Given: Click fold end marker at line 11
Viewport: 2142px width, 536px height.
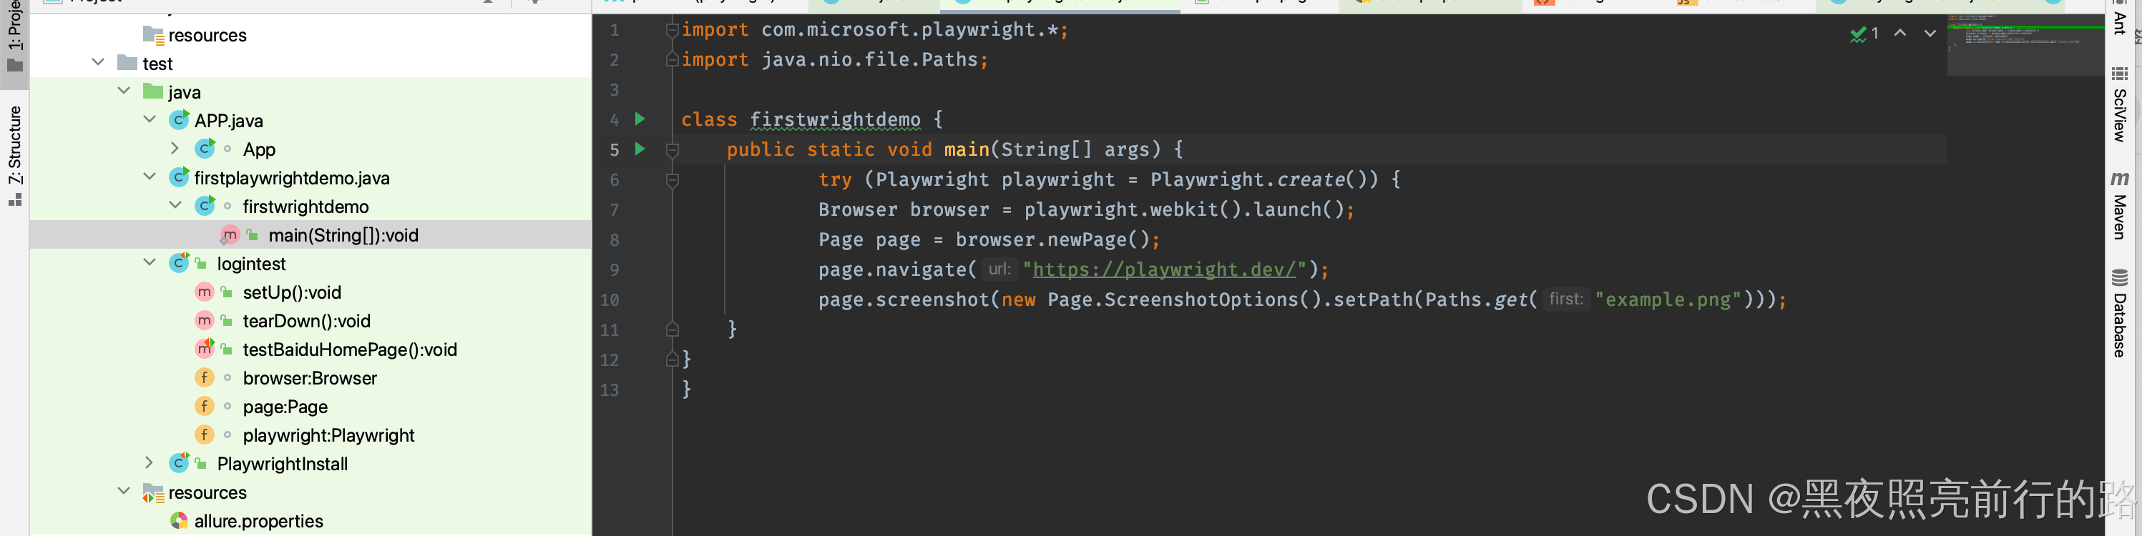Looking at the screenshot, I should coord(673,329).
